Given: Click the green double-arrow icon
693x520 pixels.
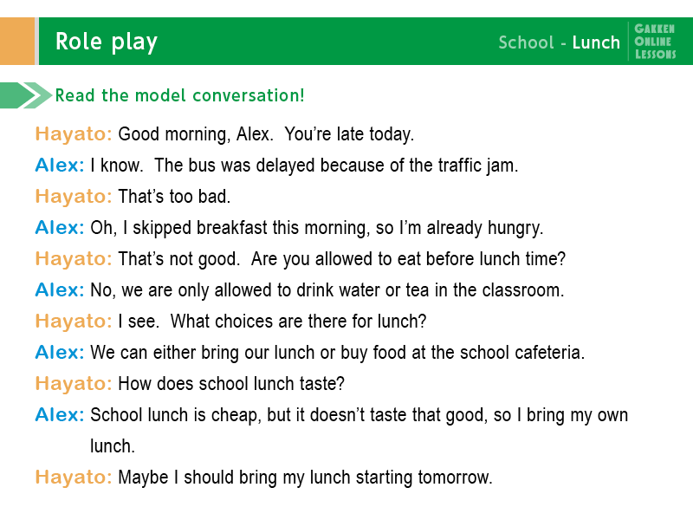Looking at the screenshot, I should point(25,95).
